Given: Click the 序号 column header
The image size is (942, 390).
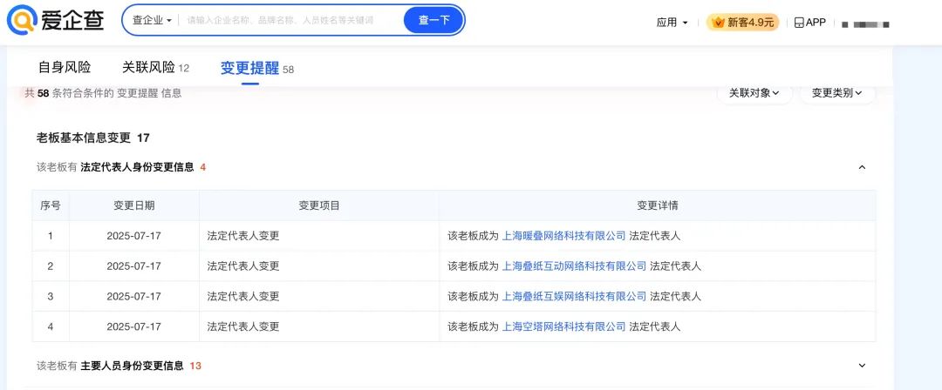Looking at the screenshot, I should point(51,205).
